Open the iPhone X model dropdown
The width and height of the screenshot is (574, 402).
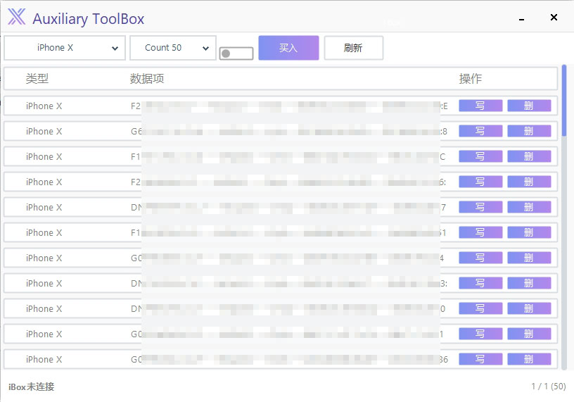[65, 48]
